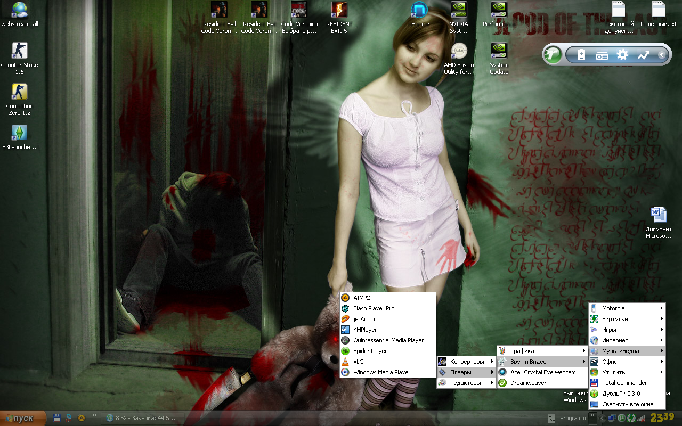Switch to the '8 % - Закачка' taskbar window
Screen dimensions: 682x426
pos(143,418)
